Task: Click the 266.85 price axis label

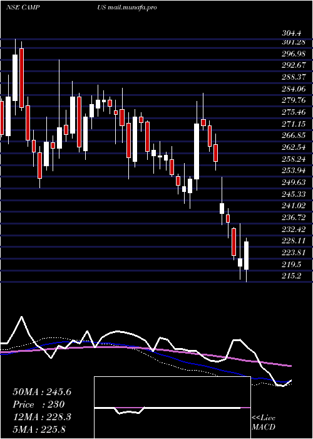Action: coord(294,135)
